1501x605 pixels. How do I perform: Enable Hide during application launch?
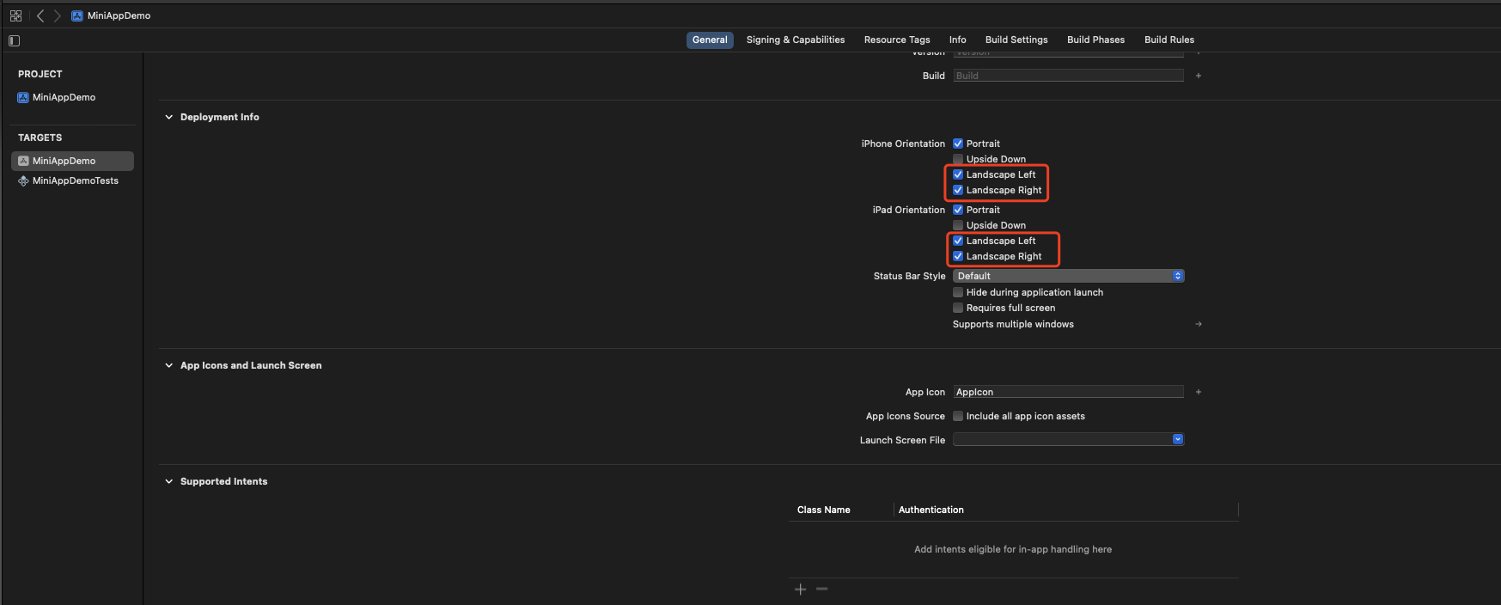tap(958, 292)
